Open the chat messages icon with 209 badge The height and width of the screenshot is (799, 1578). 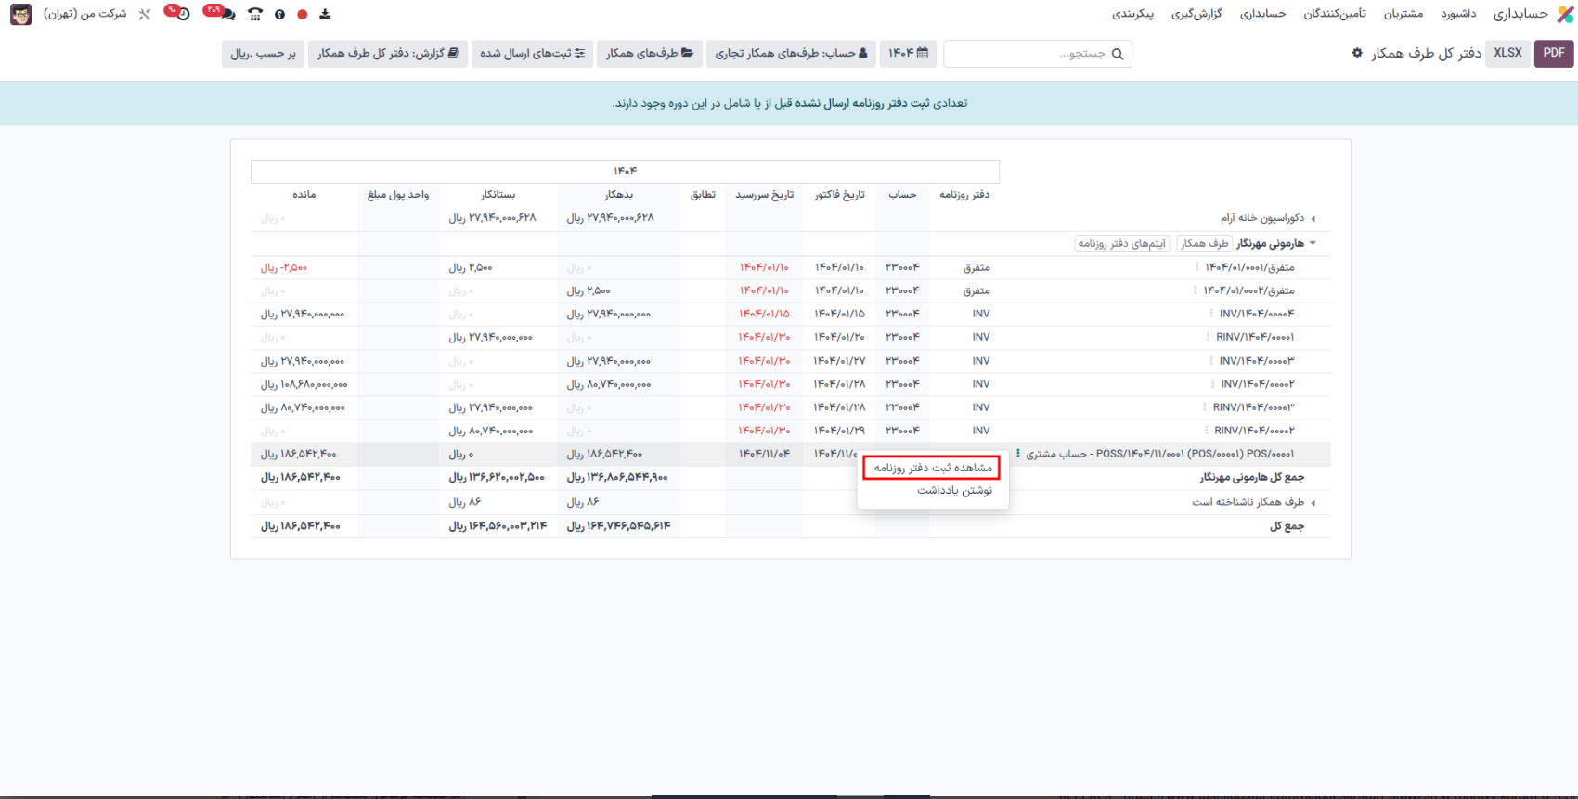[x=227, y=15]
